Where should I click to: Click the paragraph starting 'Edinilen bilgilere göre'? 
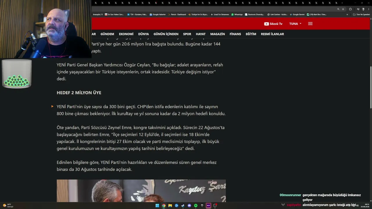tap(137, 166)
